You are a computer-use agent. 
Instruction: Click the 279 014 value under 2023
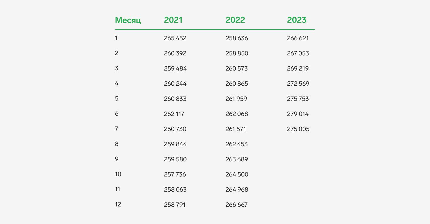(x=298, y=114)
